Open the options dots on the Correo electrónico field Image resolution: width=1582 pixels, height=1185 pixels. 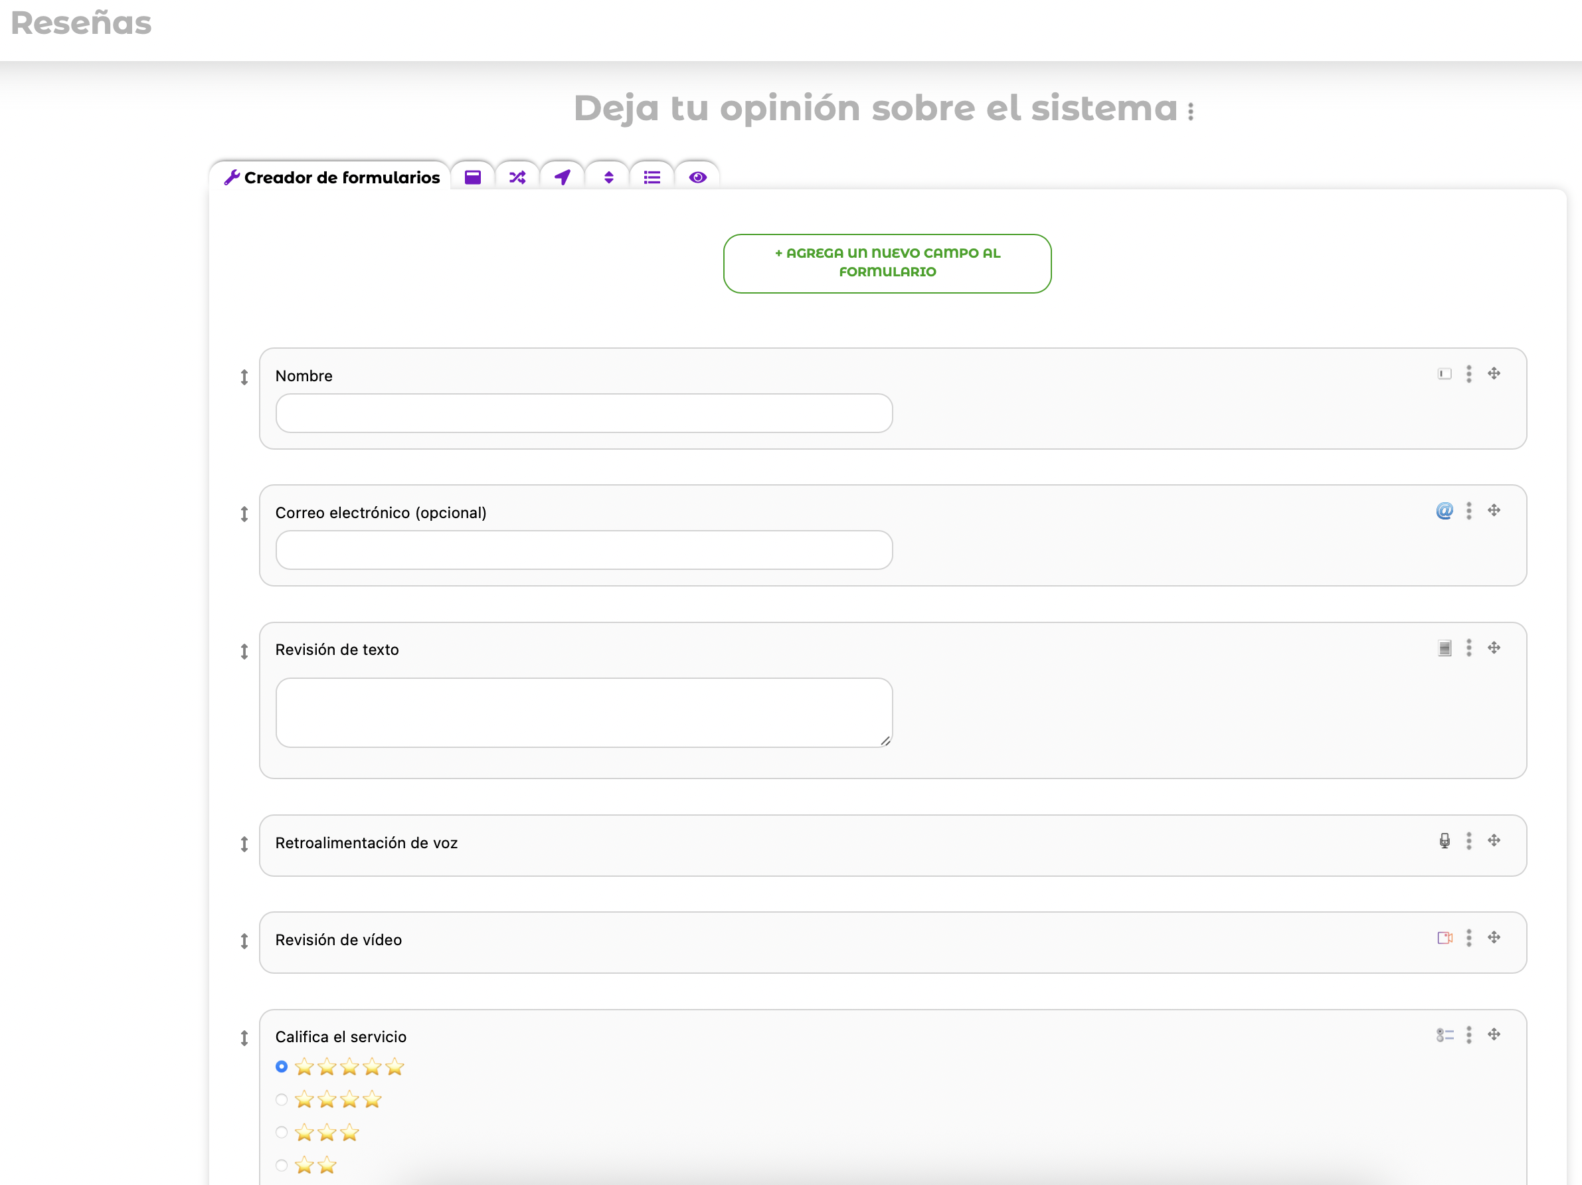coord(1469,511)
